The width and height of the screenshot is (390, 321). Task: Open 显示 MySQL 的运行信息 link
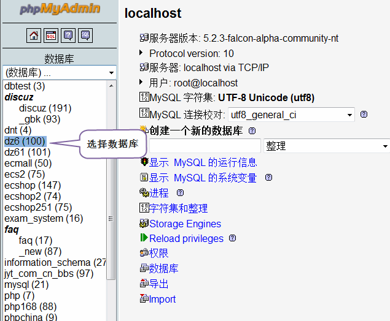[x=203, y=162]
